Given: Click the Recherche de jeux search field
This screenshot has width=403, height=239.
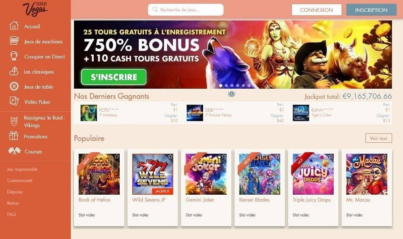Looking at the screenshot, I should pyautogui.click(x=185, y=10).
